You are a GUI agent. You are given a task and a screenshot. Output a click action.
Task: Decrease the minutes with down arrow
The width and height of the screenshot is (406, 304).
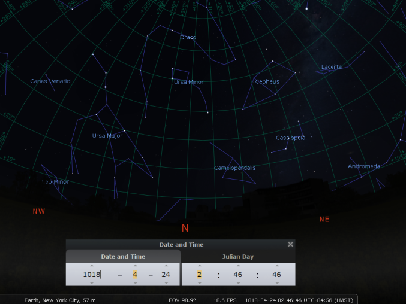[238, 283]
